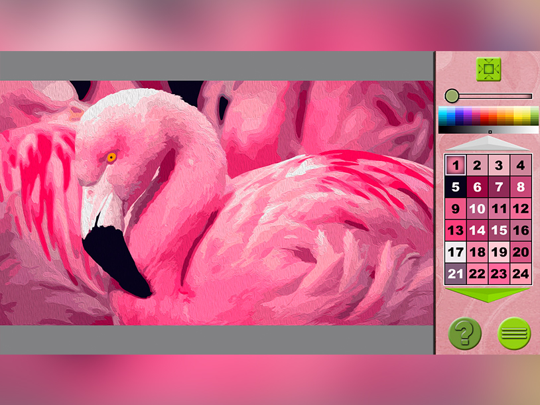Open the green menu button with three lines
The image size is (540, 405).
(514, 333)
